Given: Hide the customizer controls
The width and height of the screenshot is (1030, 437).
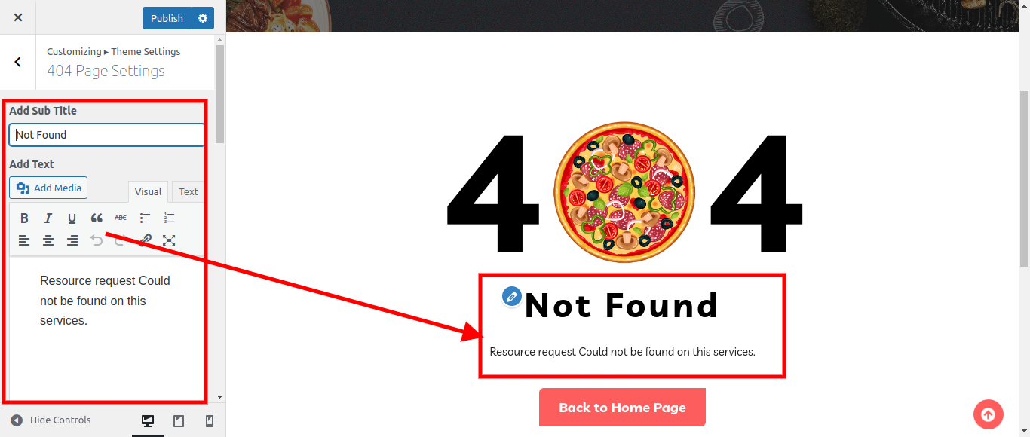Looking at the screenshot, I should [51, 420].
